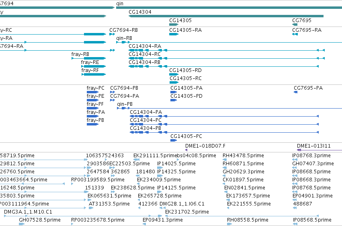Select the CG14304-RC transcript
The height and width of the screenshot is (226, 342).
coord(227,58)
